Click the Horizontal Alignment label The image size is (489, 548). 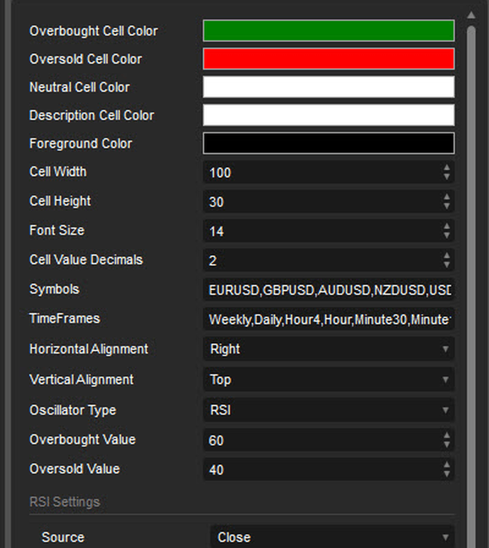[89, 349]
